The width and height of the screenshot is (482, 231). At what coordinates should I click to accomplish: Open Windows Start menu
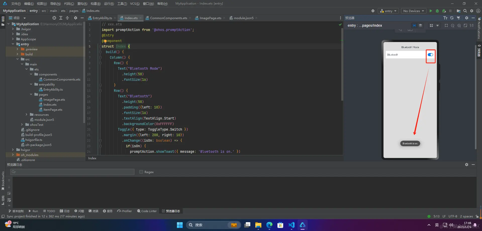pos(180,225)
